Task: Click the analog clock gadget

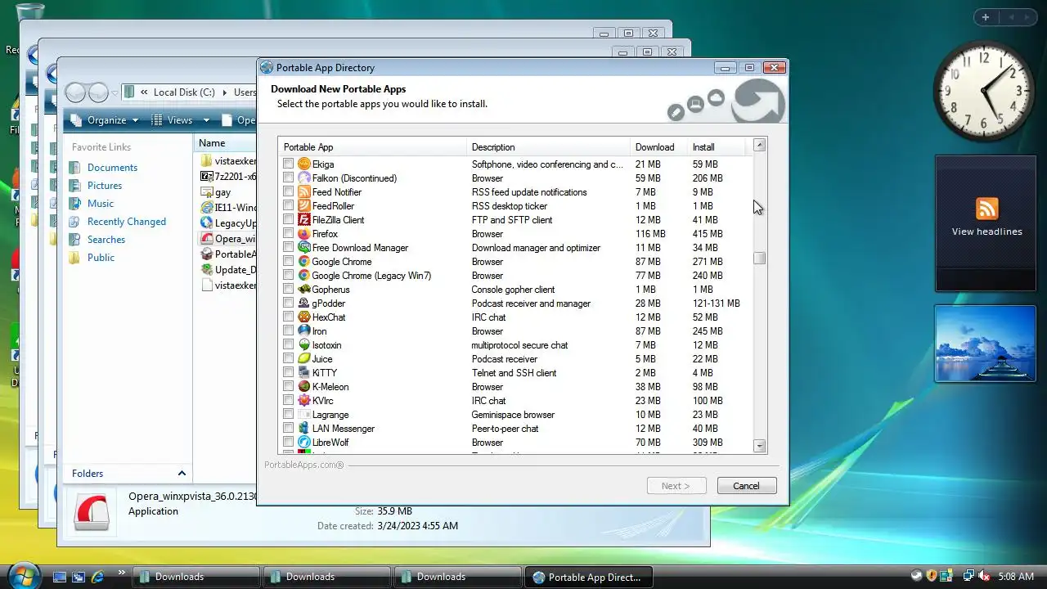Action: [983, 90]
